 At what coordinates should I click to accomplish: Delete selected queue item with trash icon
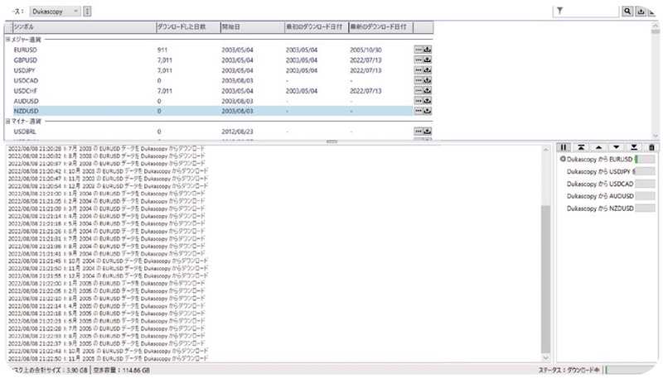(x=652, y=147)
